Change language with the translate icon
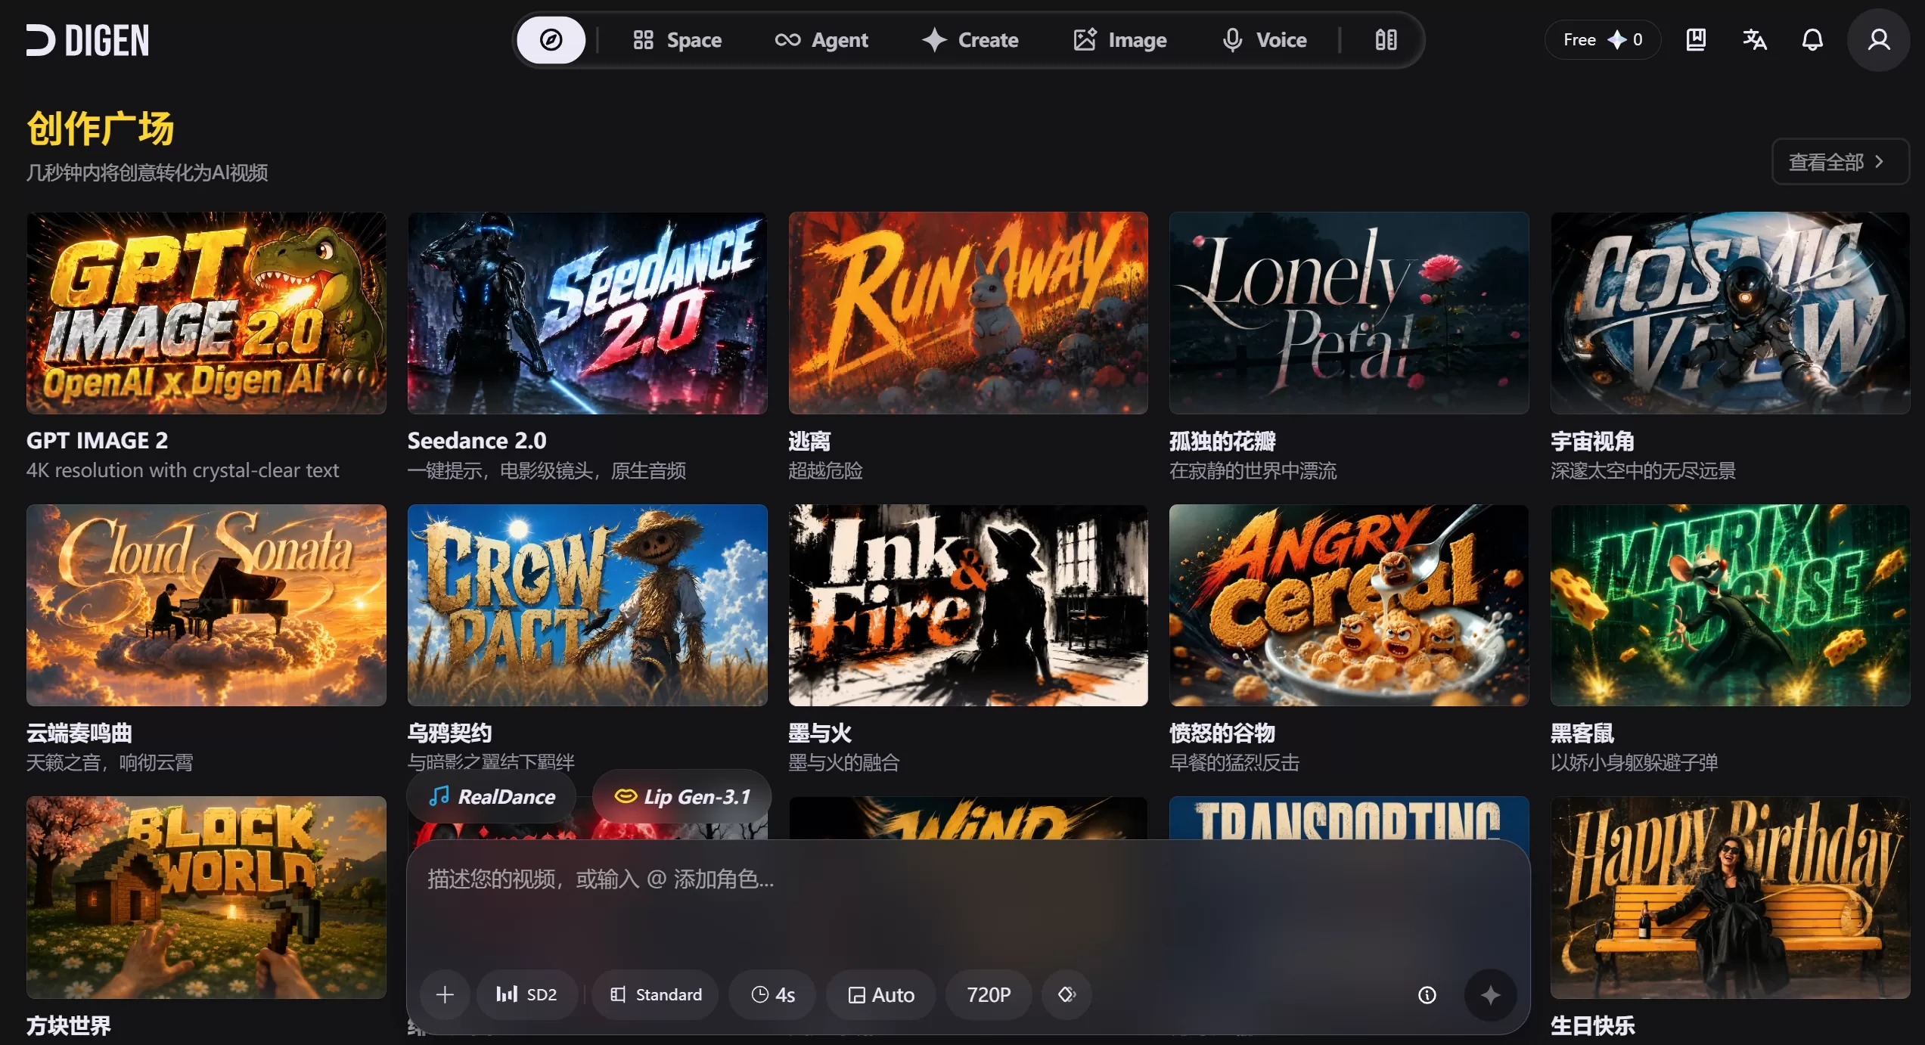The height and width of the screenshot is (1045, 1925). point(1754,39)
